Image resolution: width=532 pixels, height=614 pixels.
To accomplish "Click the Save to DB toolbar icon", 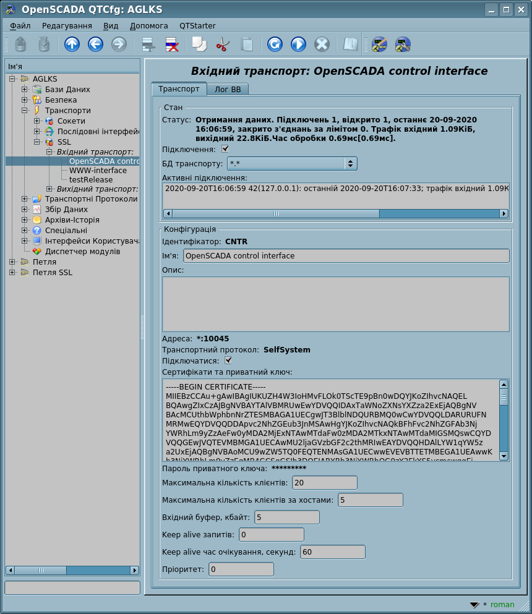I will coord(44,45).
